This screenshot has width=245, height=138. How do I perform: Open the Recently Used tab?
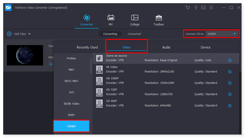click(x=87, y=47)
